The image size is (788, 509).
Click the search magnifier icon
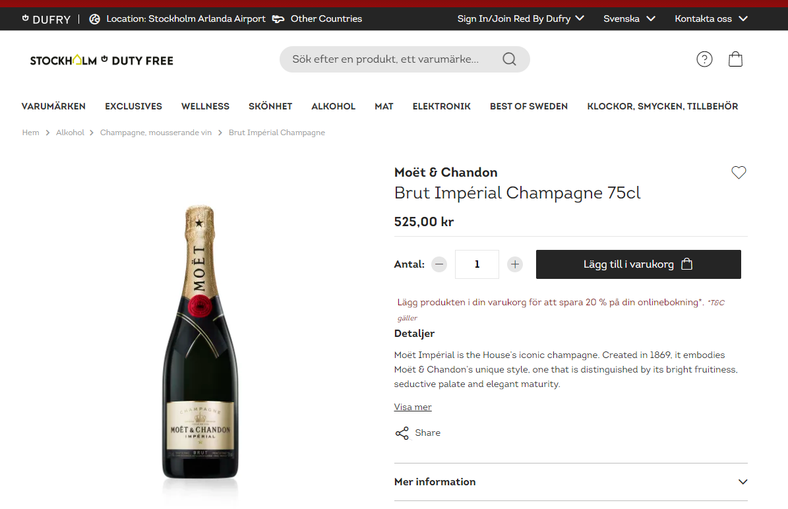[509, 59]
